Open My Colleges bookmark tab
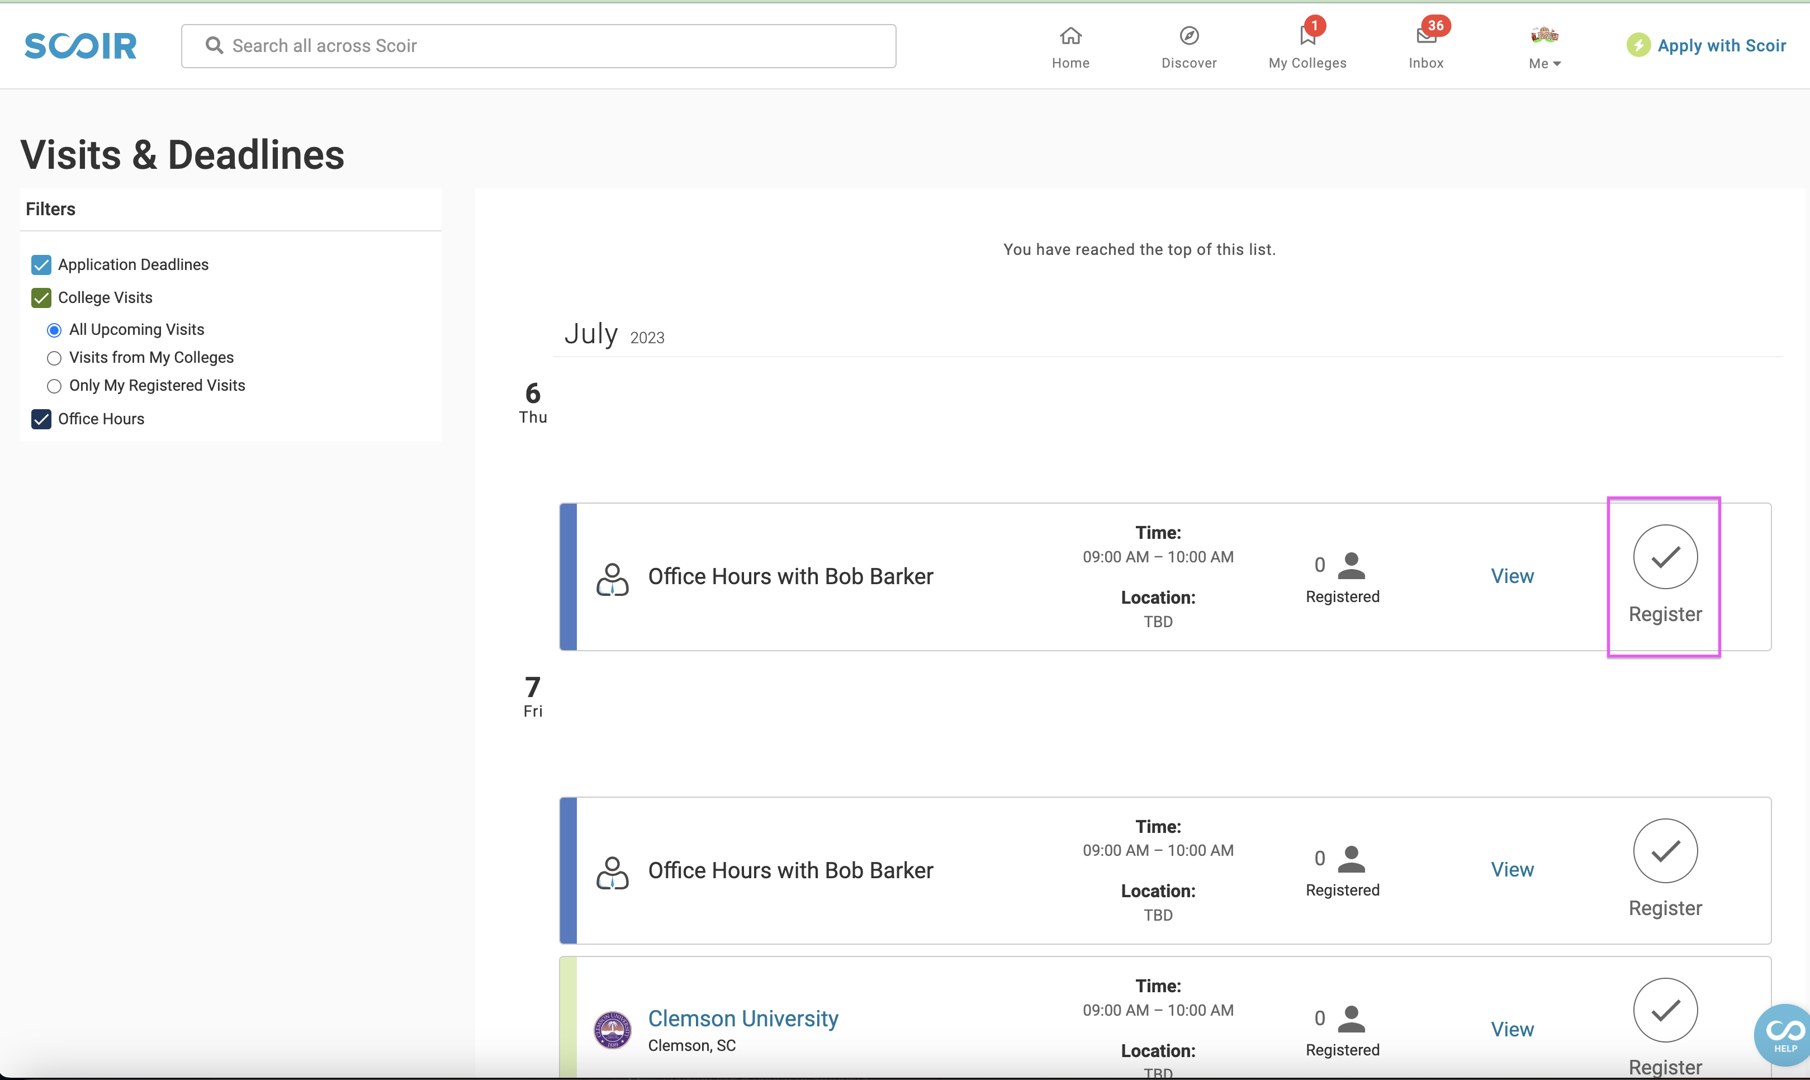 click(x=1307, y=48)
